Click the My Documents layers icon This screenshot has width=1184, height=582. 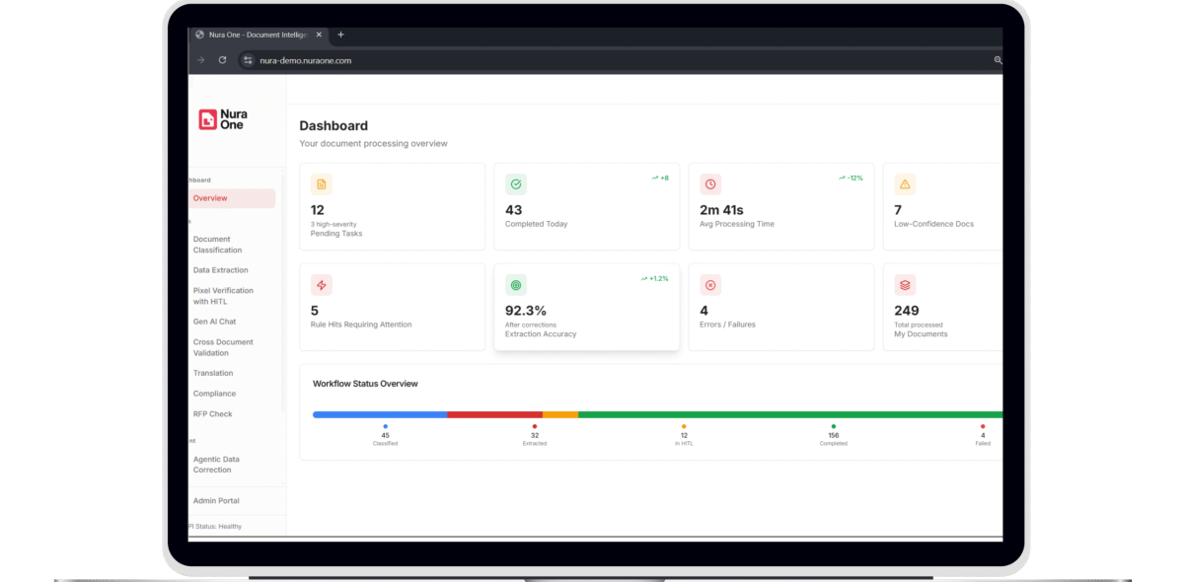[905, 285]
